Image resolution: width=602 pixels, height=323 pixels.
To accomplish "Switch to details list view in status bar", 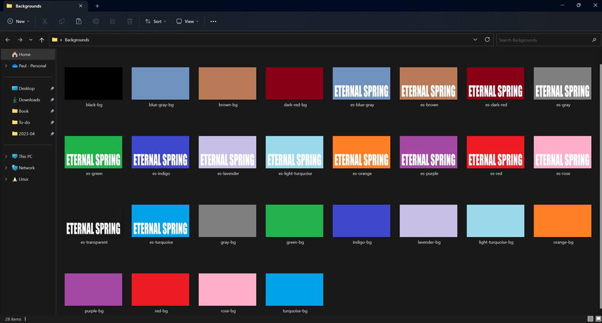I will point(590,319).
